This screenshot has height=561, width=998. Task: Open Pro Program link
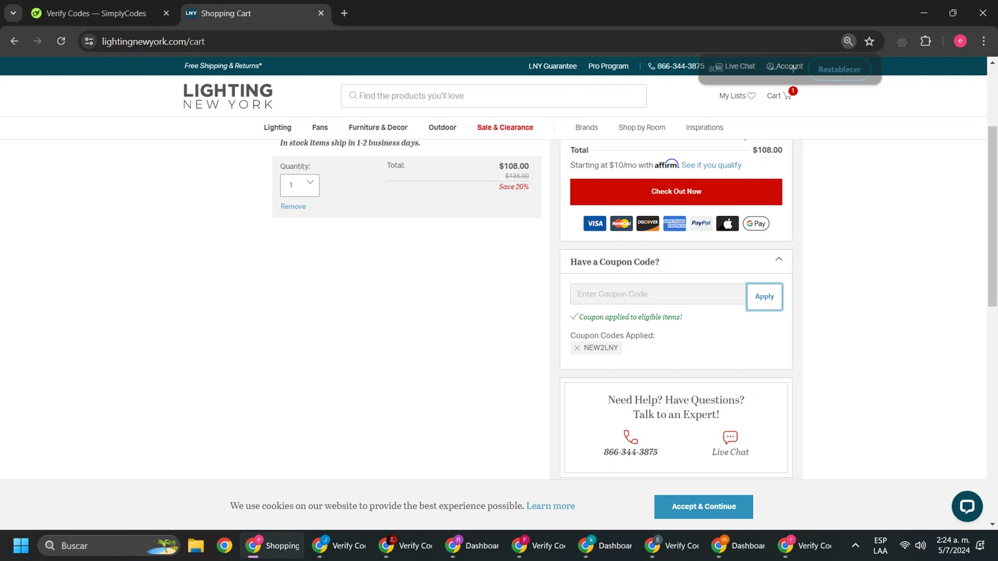608,66
